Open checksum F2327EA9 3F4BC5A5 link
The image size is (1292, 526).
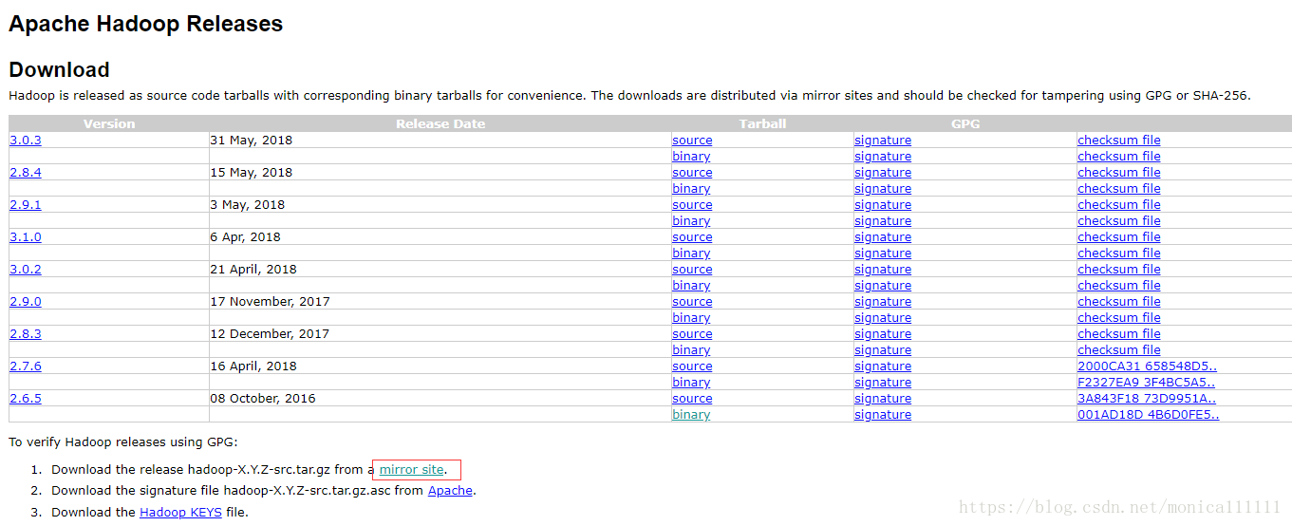pos(1147,383)
